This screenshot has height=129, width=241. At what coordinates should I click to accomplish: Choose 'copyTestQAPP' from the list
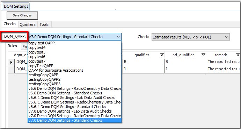click(x=74, y=66)
